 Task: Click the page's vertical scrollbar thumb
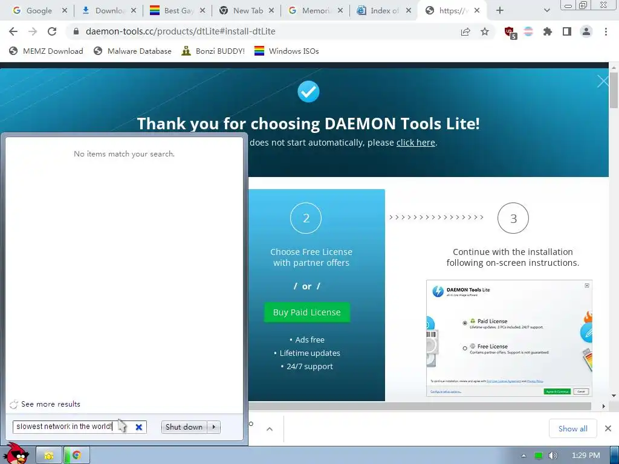[x=614, y=90]
